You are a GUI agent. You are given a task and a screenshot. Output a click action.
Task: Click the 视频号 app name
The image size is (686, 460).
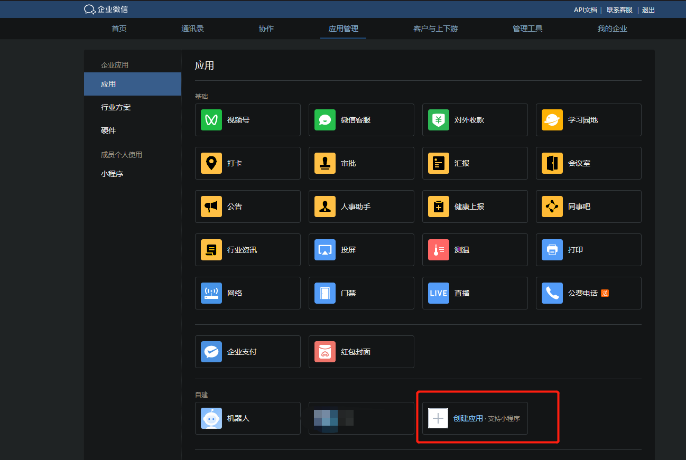[238, 120]
